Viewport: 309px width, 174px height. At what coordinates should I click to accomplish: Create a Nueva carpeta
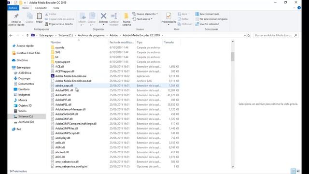tap(126, 19)
